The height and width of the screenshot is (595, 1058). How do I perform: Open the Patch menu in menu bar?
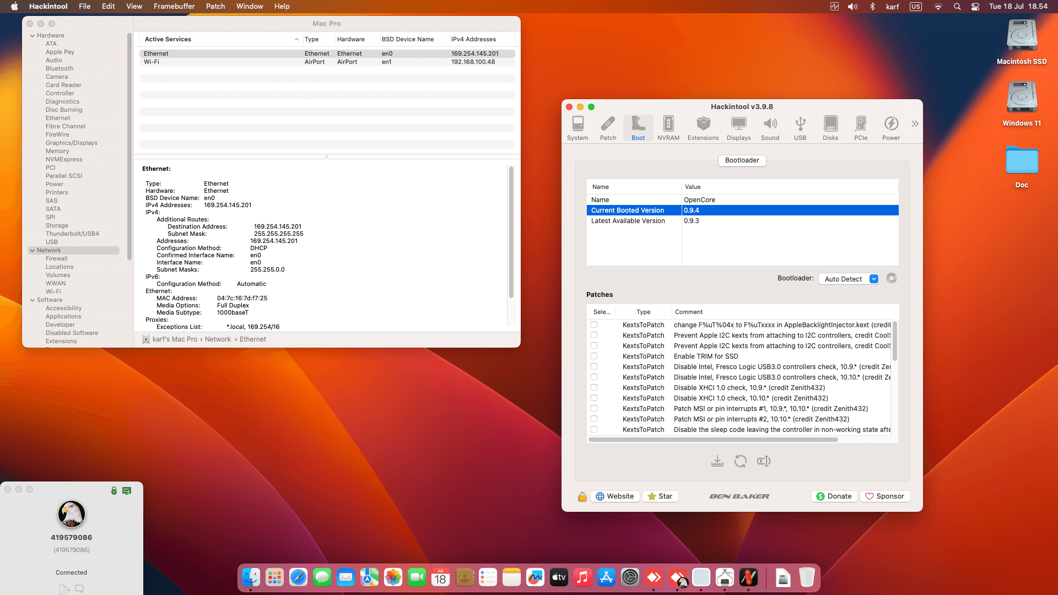[215, 6]
